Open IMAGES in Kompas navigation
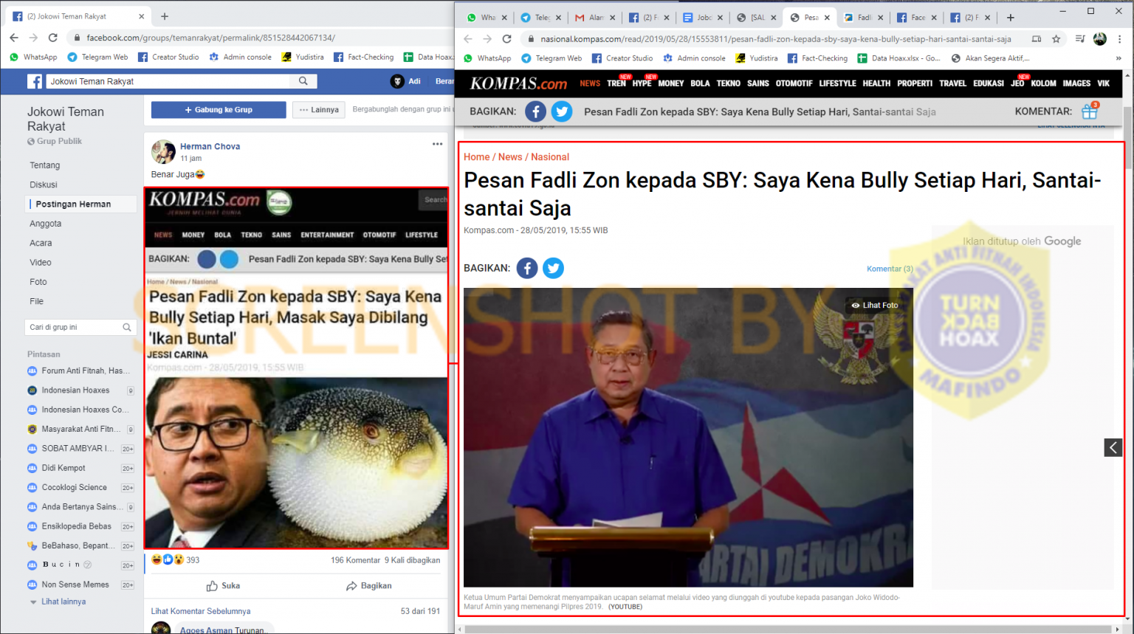 (1076, 83)
